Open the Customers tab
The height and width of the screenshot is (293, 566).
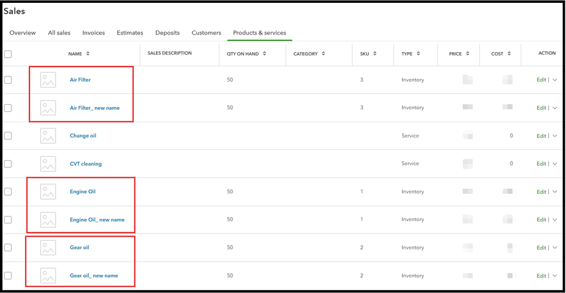coord(206,33)
